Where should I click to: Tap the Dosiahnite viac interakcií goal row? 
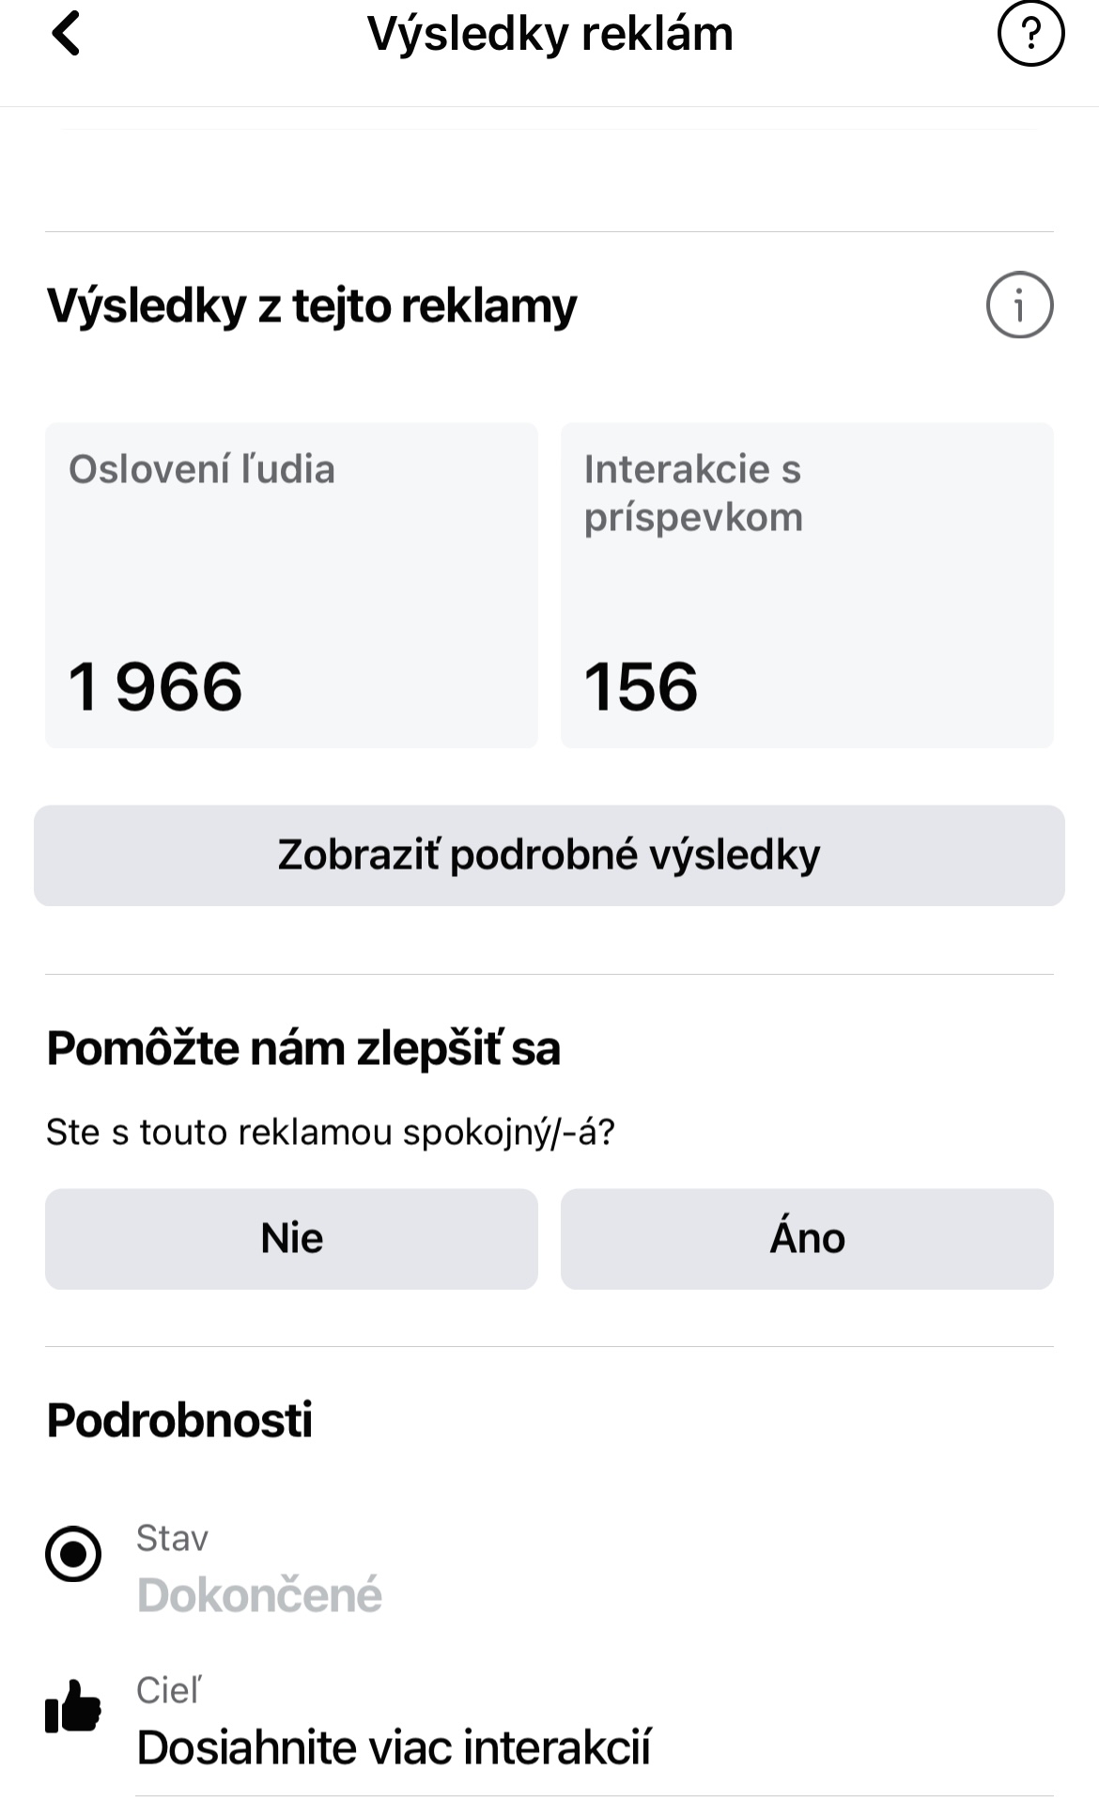[594, 1720]
